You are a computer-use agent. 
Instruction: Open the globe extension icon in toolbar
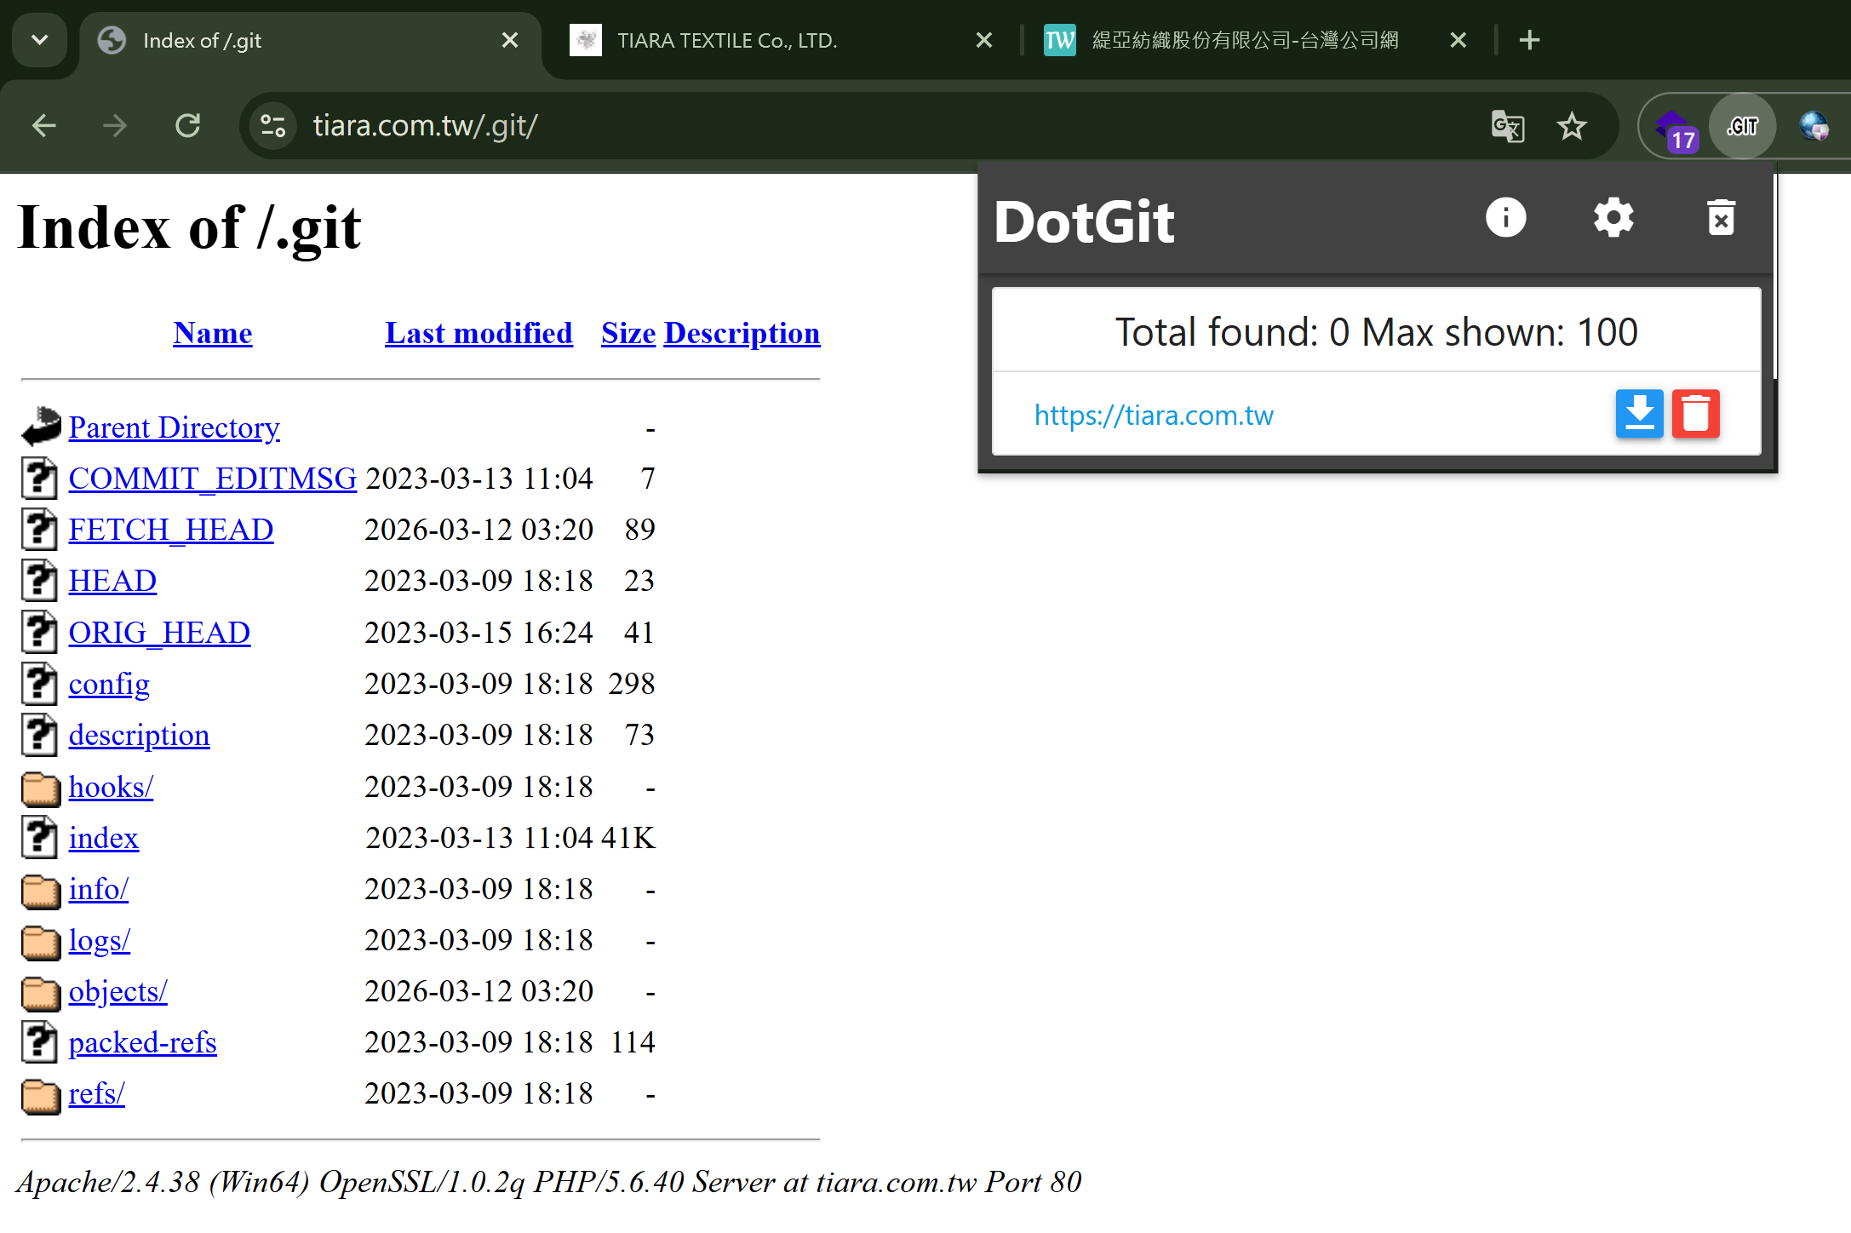point(1814,126)
